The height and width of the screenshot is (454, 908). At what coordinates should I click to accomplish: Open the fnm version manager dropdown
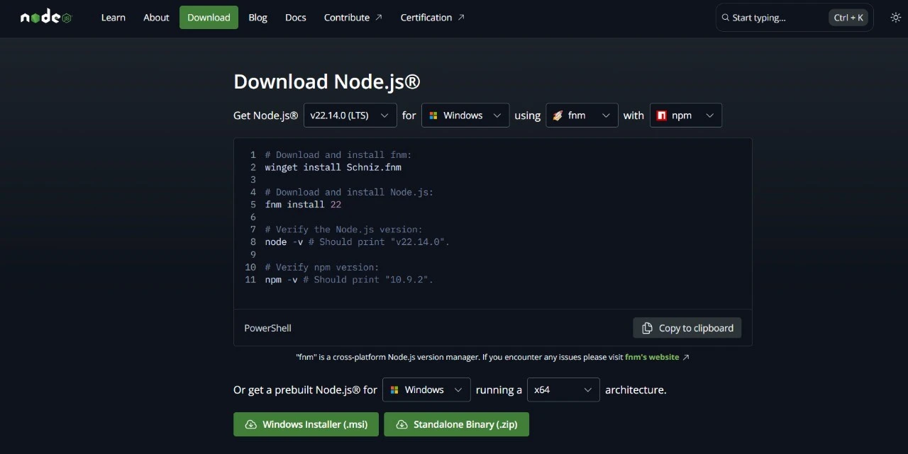click(582, 115)
